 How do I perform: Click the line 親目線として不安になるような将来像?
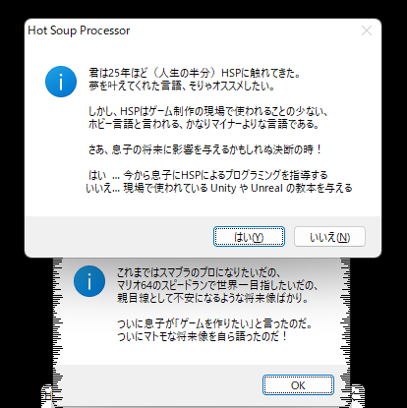(212, 298)
